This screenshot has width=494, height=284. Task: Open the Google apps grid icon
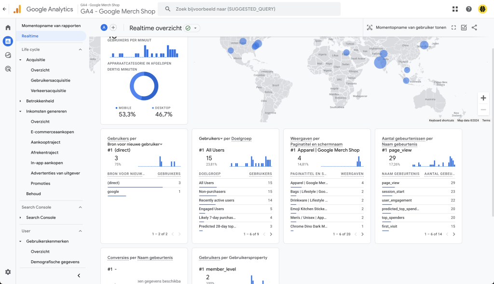(x=455, y=9)
